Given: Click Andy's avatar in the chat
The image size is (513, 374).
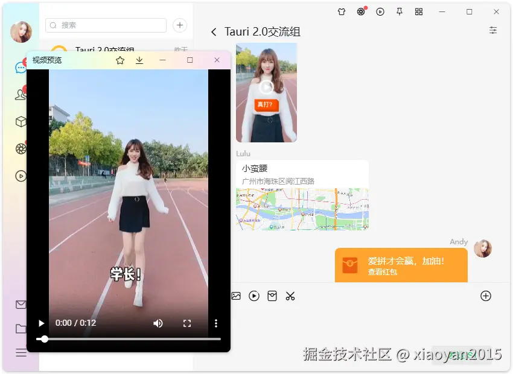Looking at the screenshot, I should (x=483, y=249).
